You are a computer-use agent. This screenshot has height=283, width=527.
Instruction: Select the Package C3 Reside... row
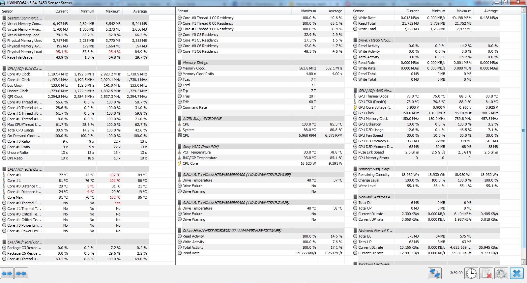[x=75, y=248]
